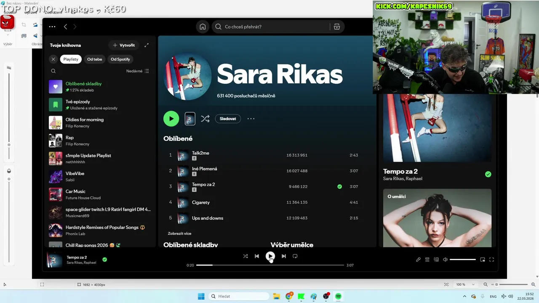Toggle liked check on Tempo za 2 track row
This screenshot has width=539, height=303.
pos(339,186)
